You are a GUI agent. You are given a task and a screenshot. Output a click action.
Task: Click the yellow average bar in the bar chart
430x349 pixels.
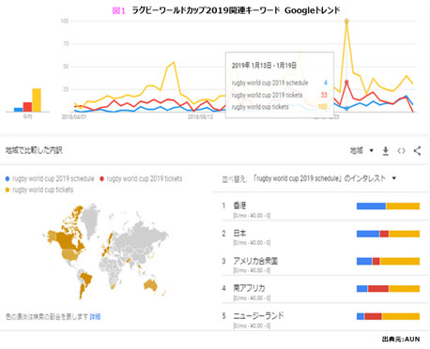tap(37, 100)
